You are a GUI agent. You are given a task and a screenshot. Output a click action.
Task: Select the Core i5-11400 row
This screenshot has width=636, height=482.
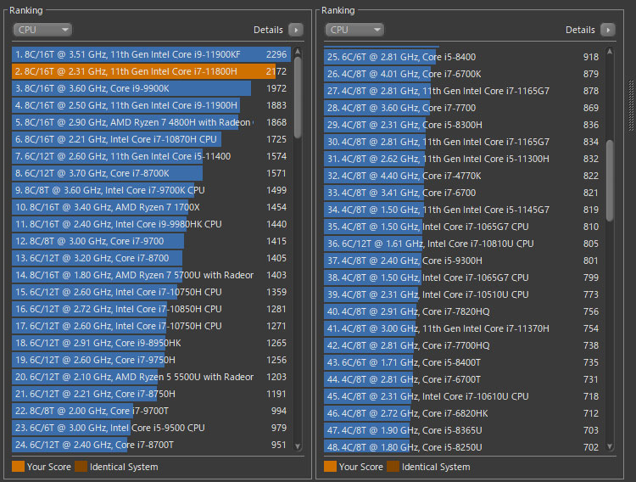pos(151,156)
